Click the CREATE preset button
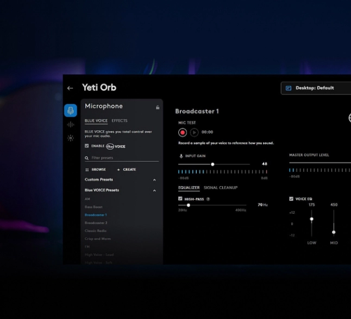Screen dimensions: 351x319 coord(127,170)
